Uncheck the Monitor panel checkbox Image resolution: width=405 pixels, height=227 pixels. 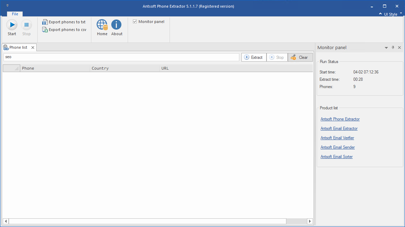point(135,22)
